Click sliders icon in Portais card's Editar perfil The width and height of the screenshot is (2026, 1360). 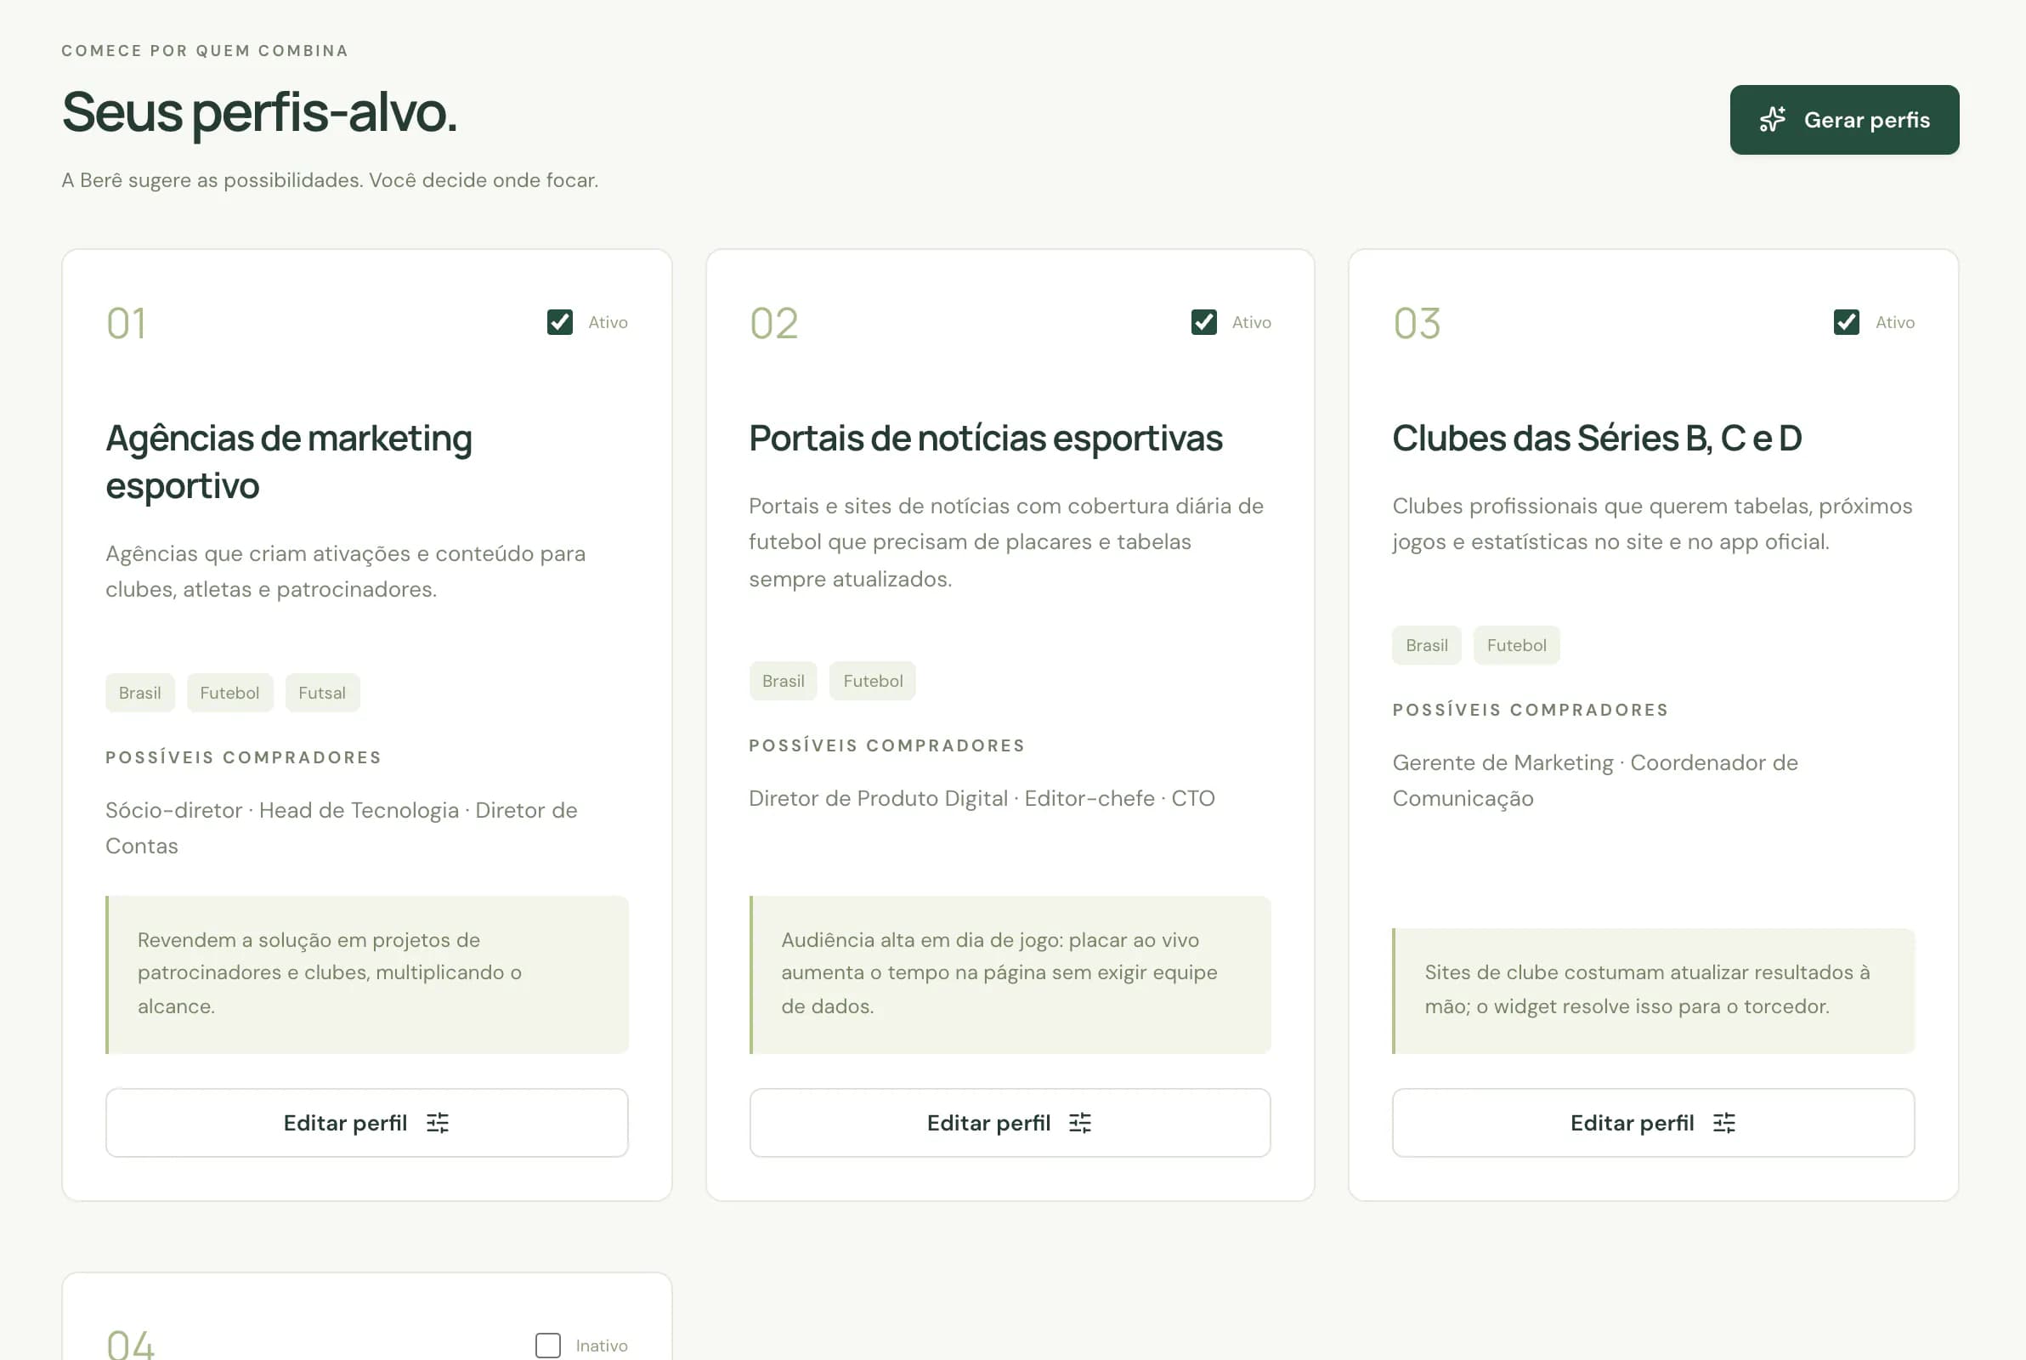[1080, 1123]
